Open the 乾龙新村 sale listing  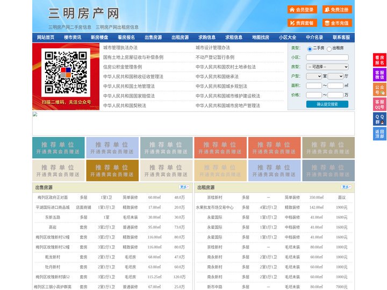point(53,257)
